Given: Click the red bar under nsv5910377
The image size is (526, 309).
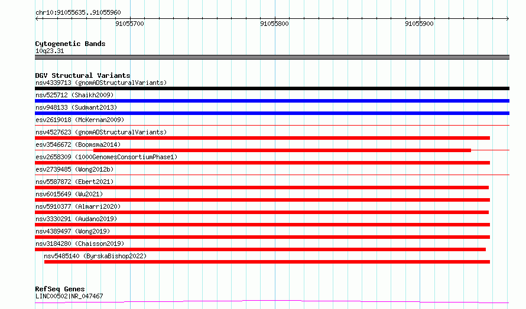Looking at the screenshot, I should click(262, 212).
